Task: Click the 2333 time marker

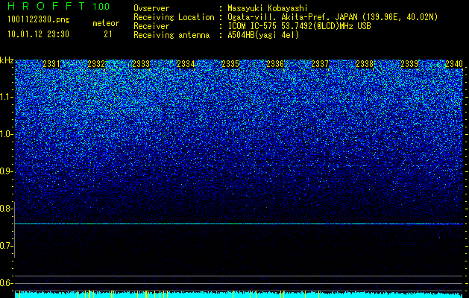Action: click(x=141, y=64)
